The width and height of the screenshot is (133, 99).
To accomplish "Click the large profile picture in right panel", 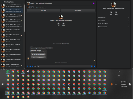I will [x=114, y=5].
